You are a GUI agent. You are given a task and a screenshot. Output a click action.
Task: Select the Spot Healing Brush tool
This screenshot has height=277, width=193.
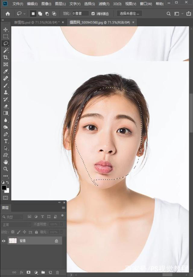click(5, 78)
